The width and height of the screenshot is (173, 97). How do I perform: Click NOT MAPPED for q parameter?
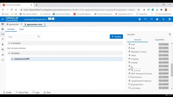click(x=164, y=66)
